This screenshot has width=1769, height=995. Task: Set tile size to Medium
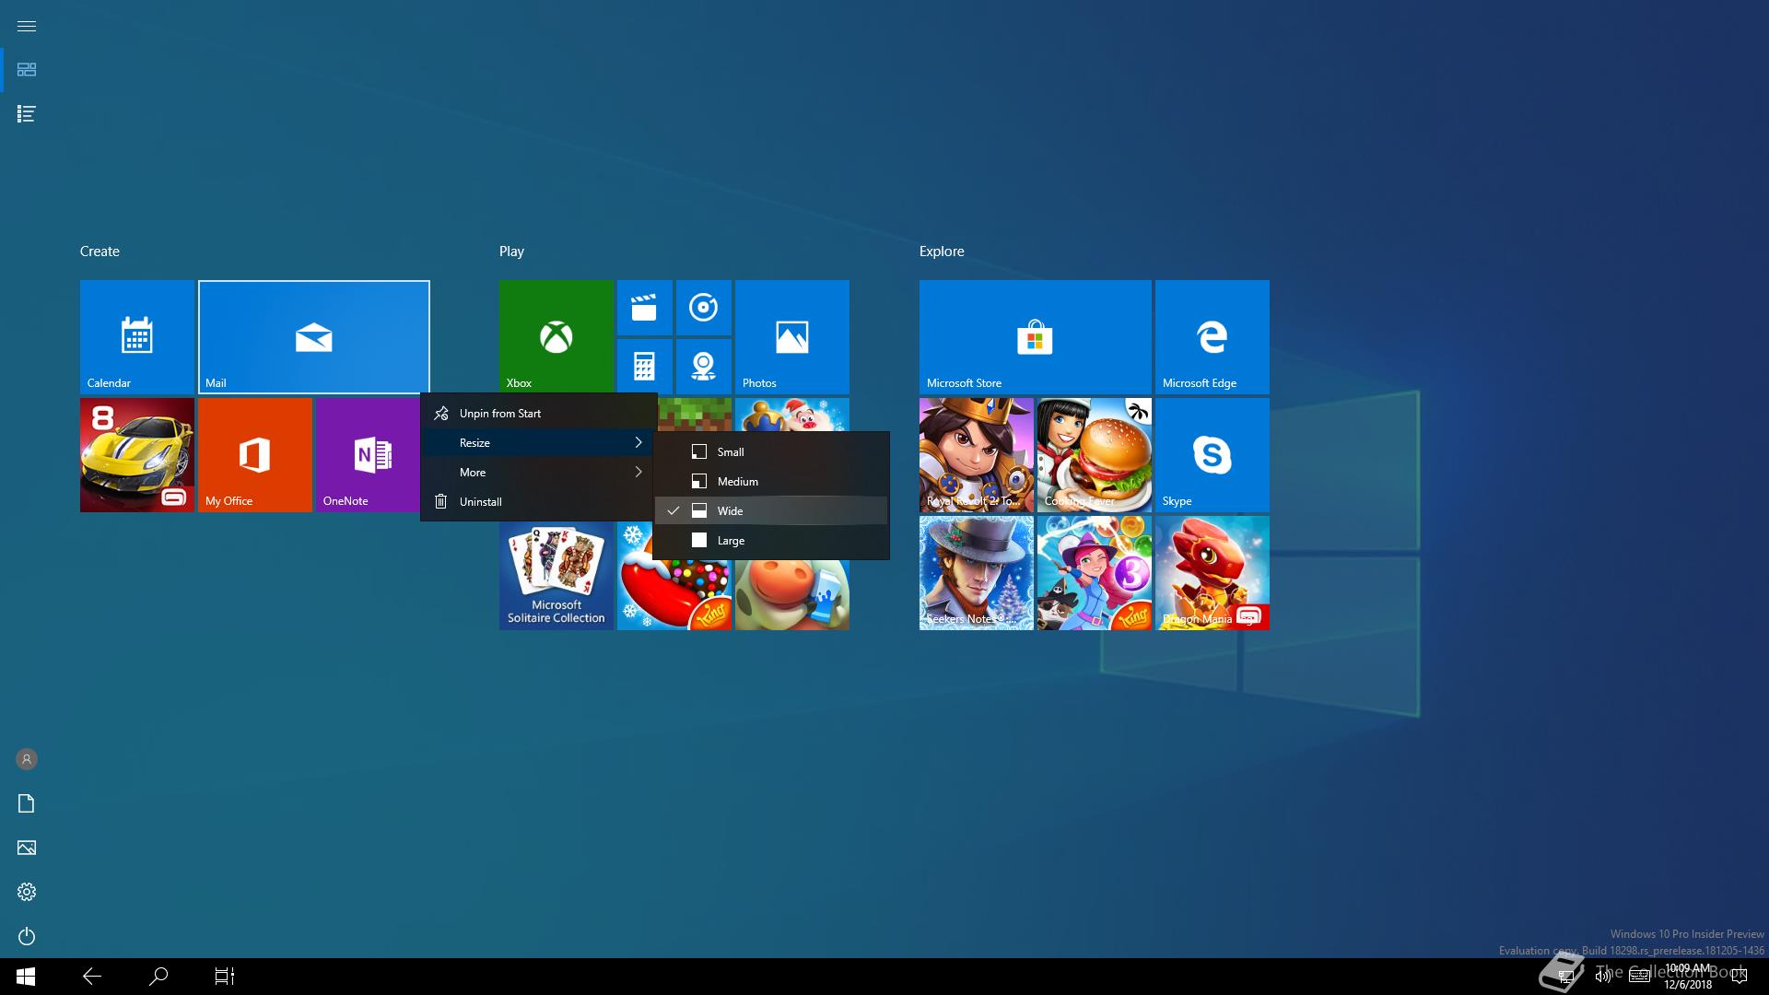pos(771,482)
